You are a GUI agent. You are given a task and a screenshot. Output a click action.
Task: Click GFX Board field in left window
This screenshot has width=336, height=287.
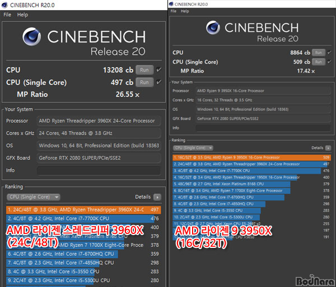pyautogui.click(x=99, y=158)
